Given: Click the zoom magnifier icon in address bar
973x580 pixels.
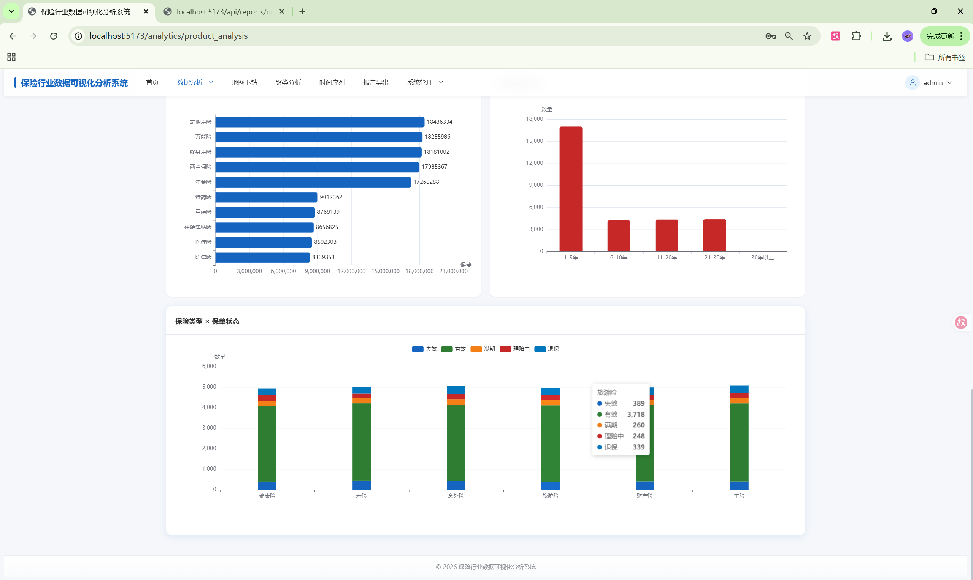Looking at the screenshot, I should point(788,36).
